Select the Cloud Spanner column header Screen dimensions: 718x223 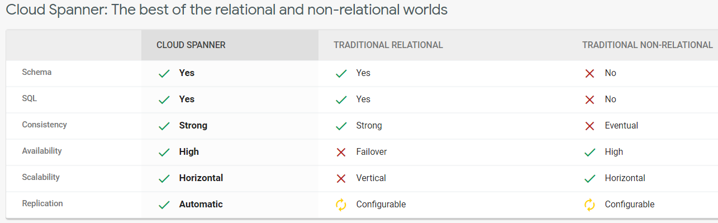(x=191, y=45)
